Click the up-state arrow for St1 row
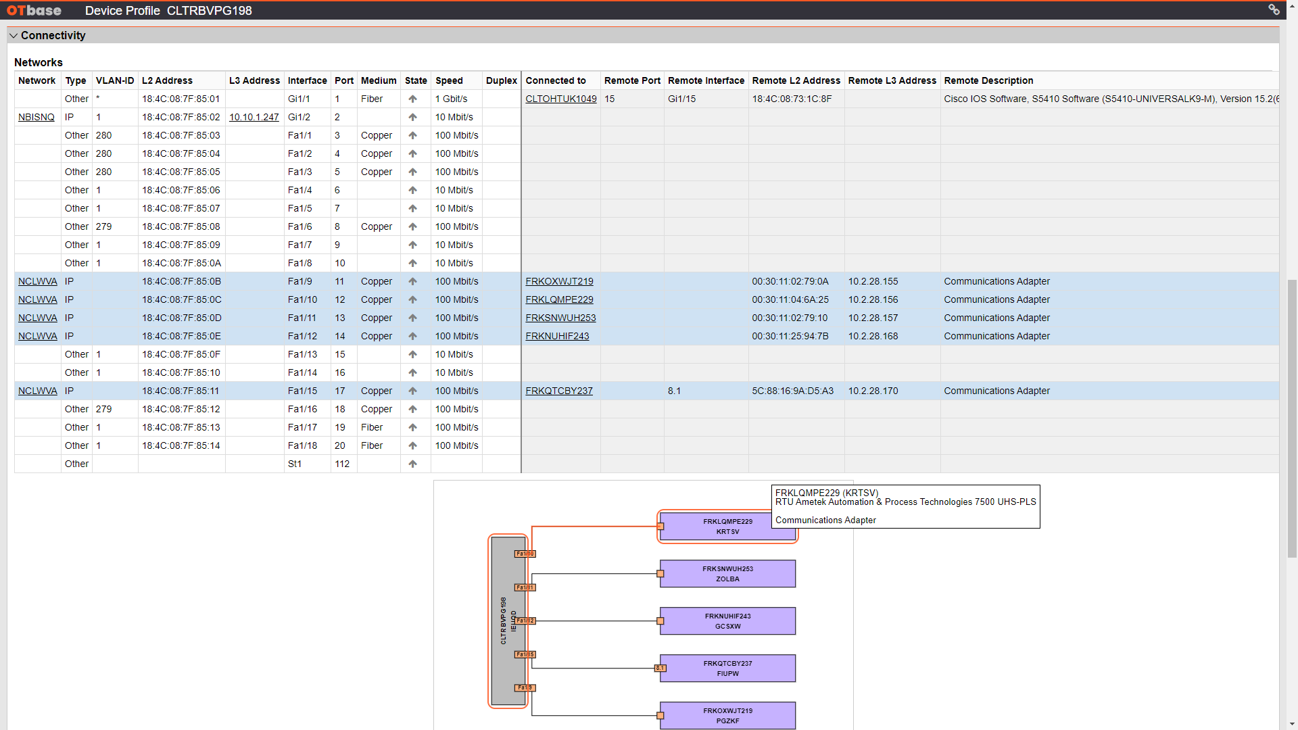1298x730 pixels. 412,464
